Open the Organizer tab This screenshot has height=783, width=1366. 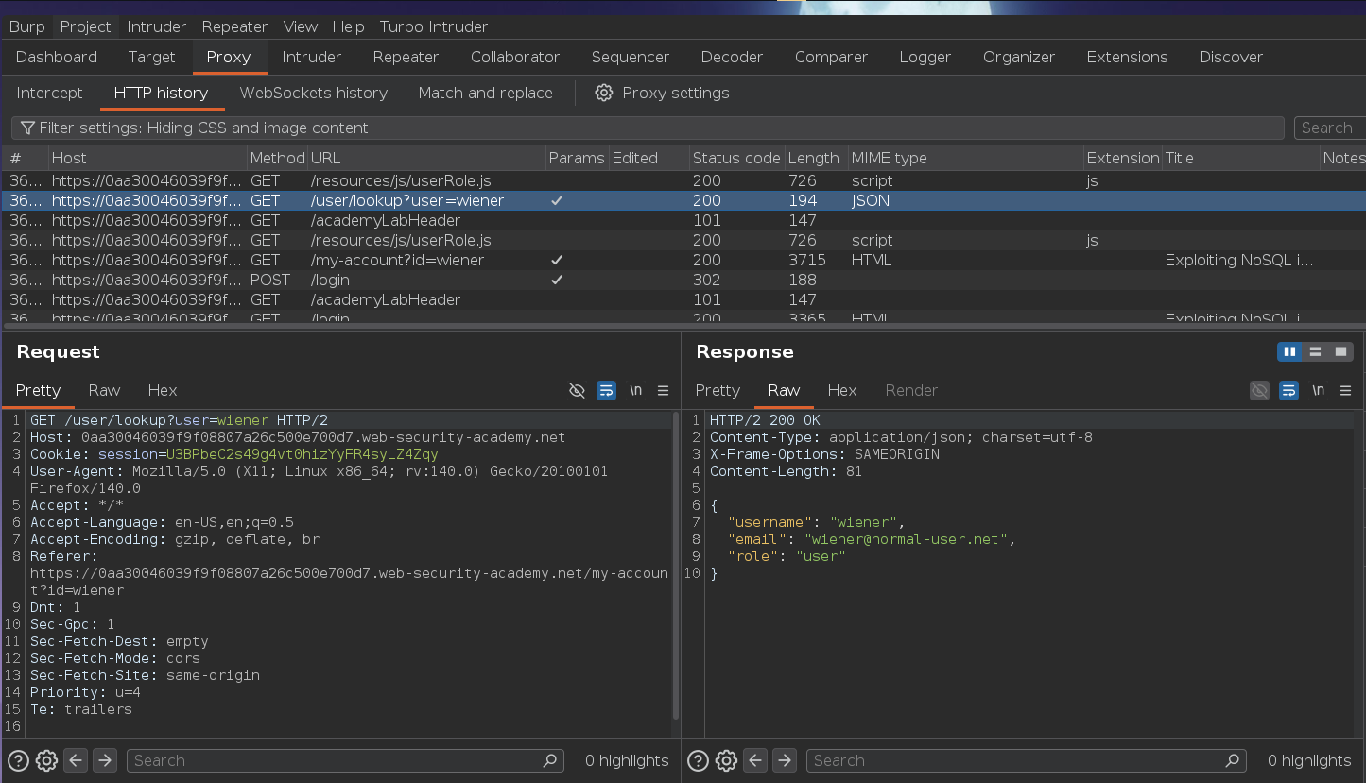(1018, 57)
